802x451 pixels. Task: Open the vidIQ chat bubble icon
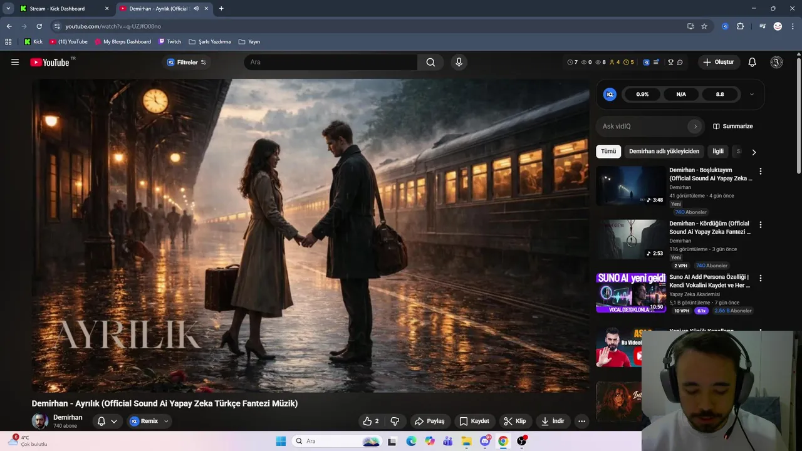click(x=680, y=62)
